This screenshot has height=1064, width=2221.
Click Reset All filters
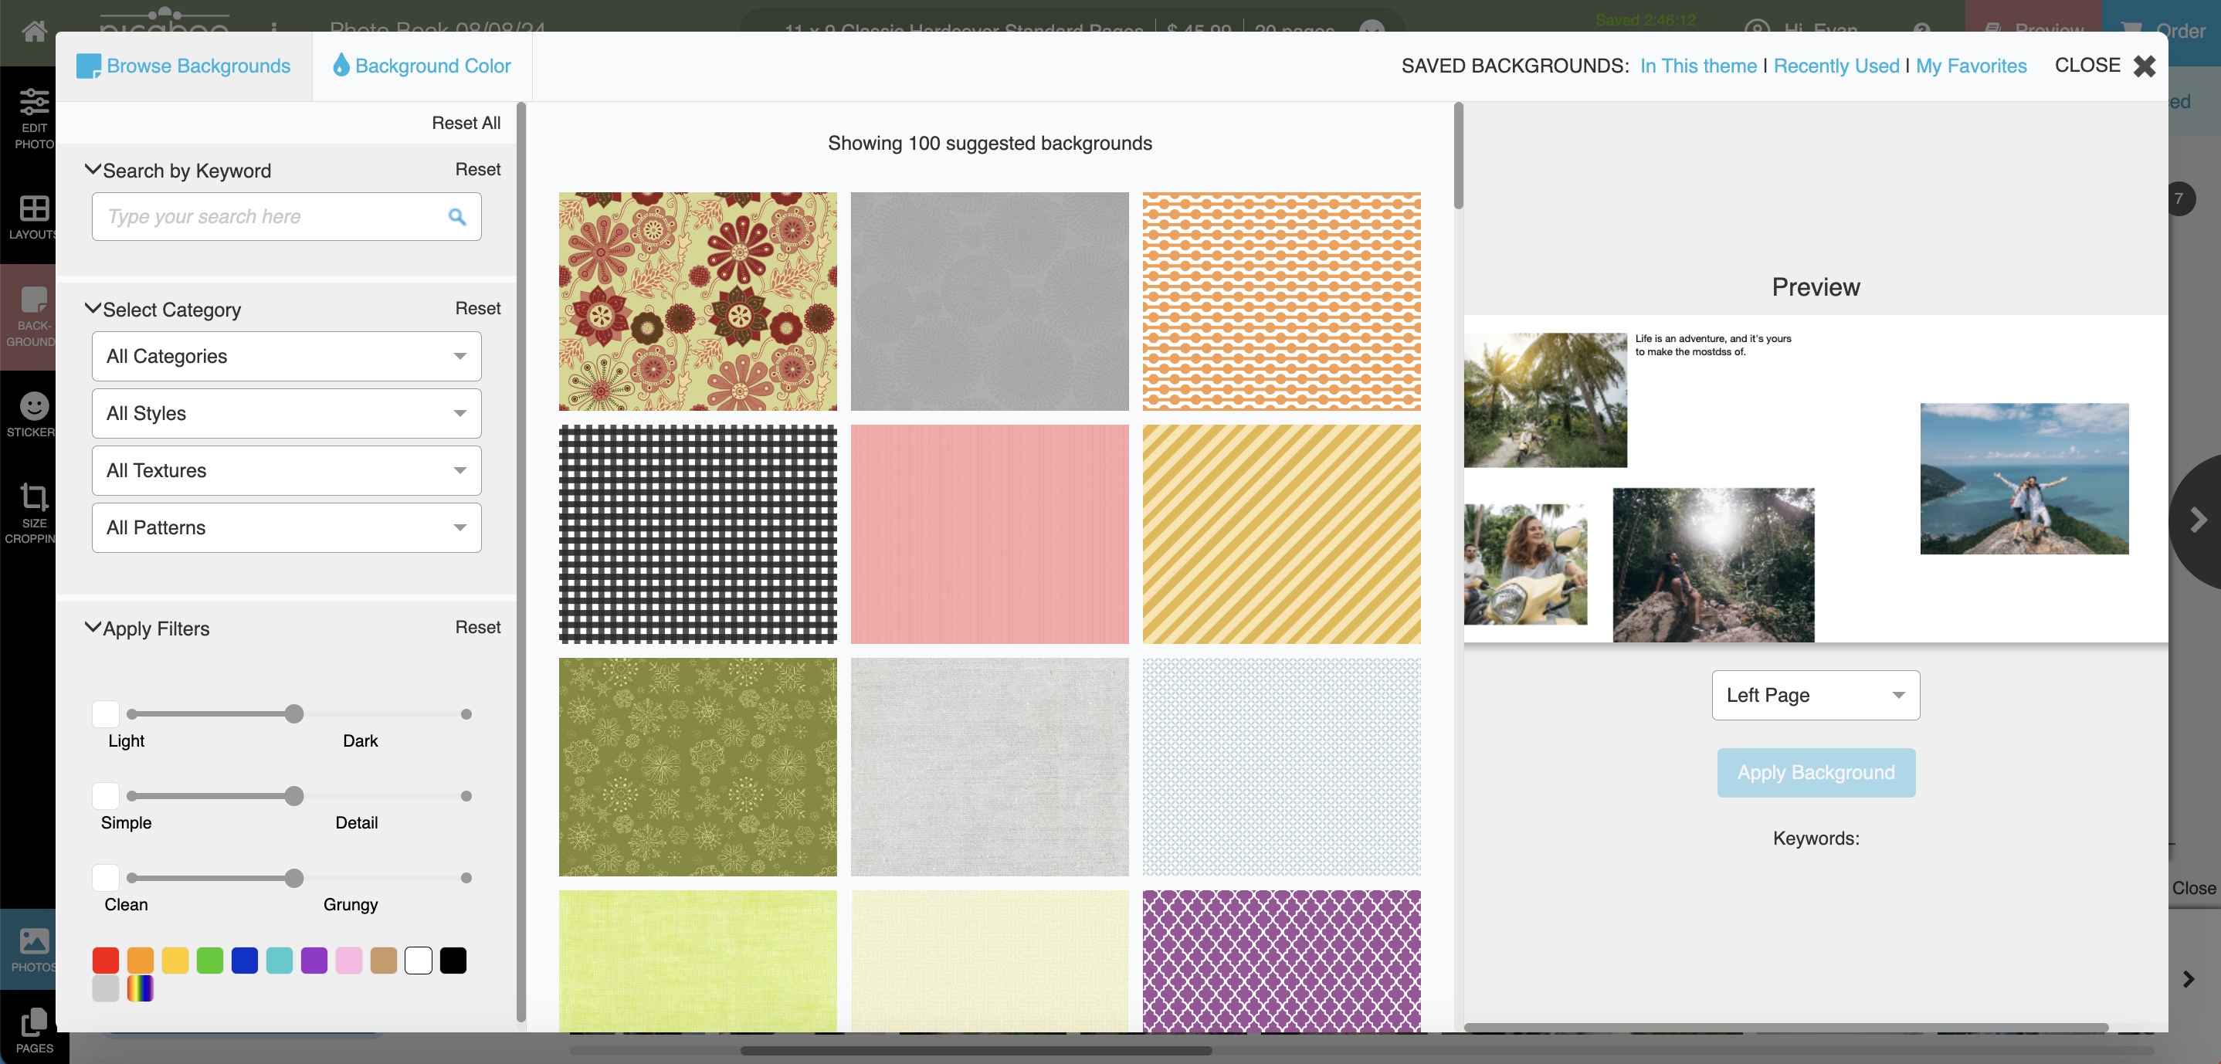(x=466, y=123)
